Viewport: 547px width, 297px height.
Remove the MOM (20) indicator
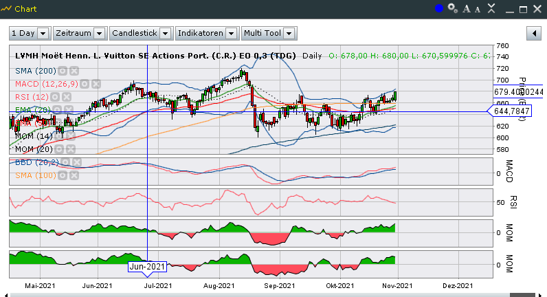71,149
